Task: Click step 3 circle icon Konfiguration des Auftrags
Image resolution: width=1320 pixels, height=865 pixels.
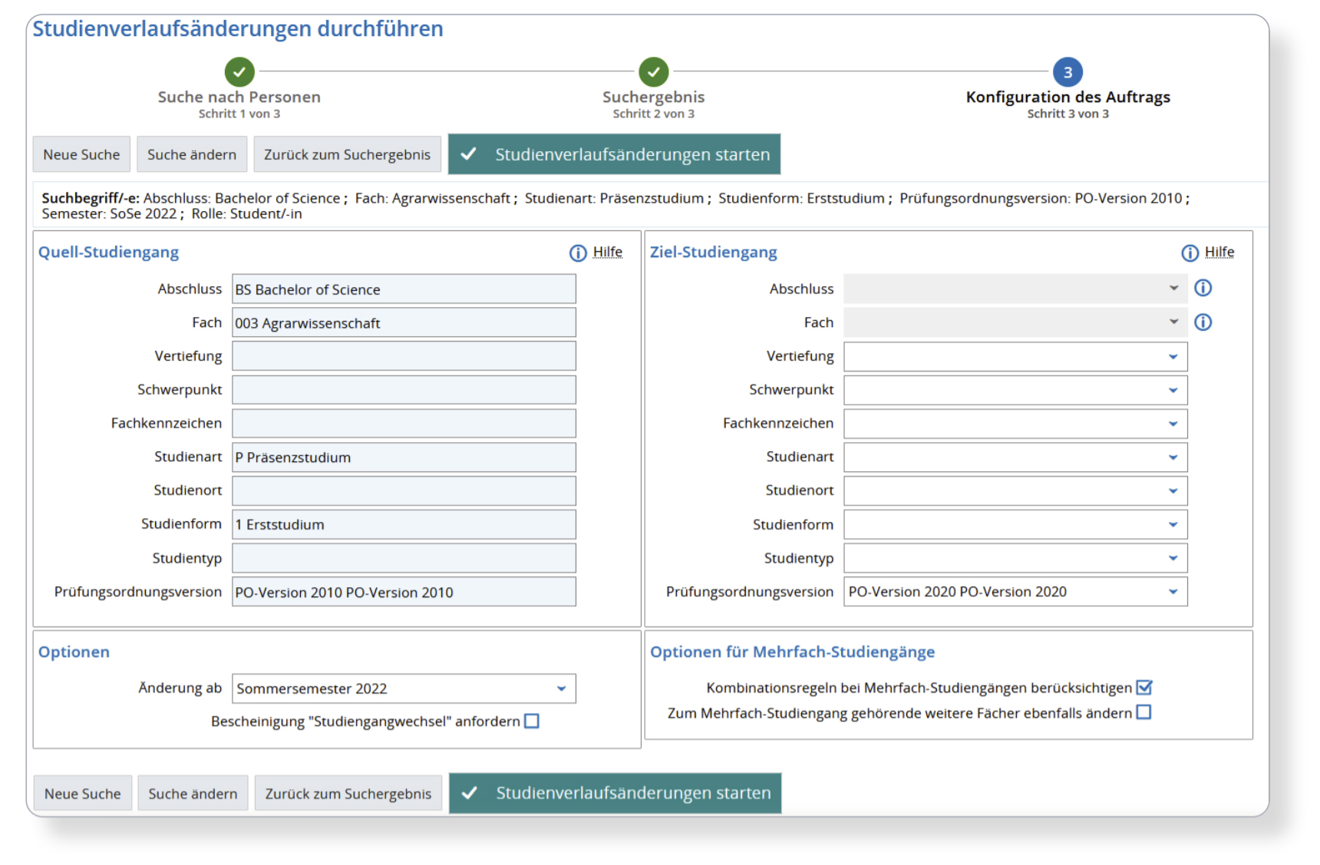Action: (x=1068, y=72)
